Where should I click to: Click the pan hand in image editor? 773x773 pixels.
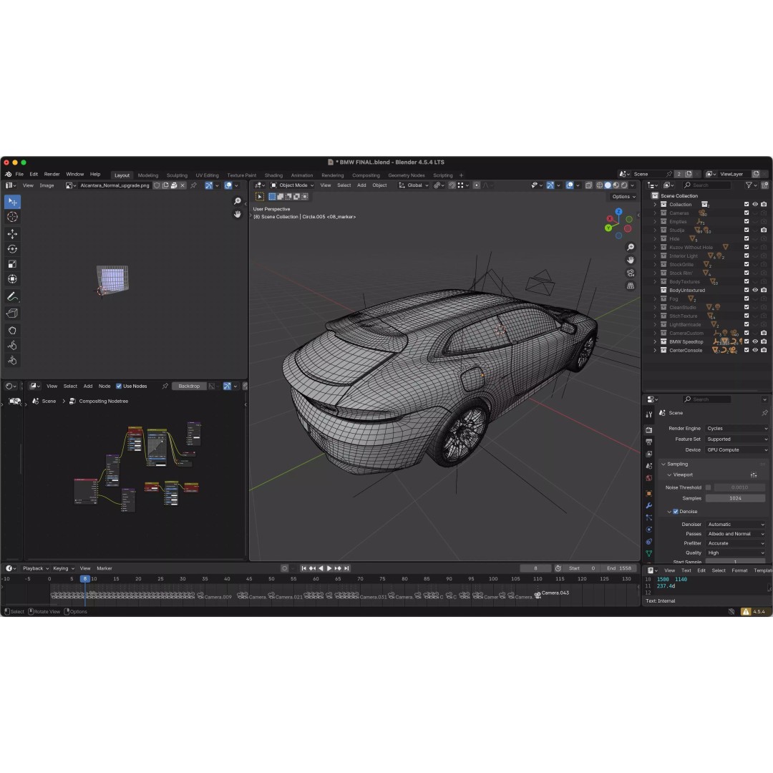(x=238, y=214)
